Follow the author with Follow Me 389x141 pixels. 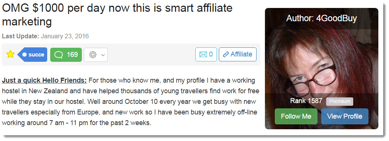coord(296,116)
